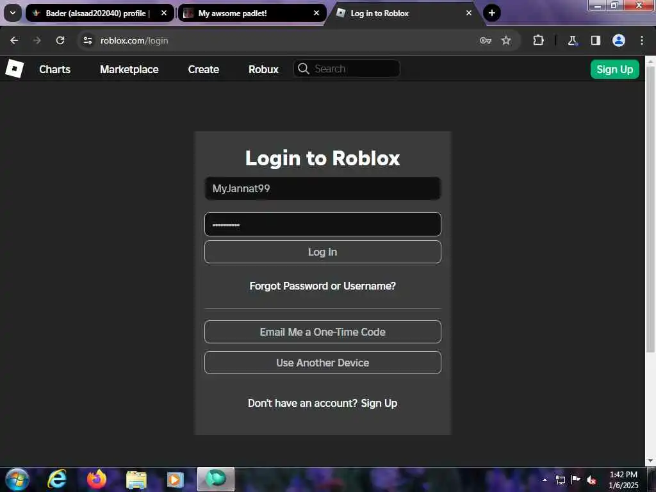The image size is (656, 492).
Task: Open the Windows Start button
Action: tap(17, 479)
